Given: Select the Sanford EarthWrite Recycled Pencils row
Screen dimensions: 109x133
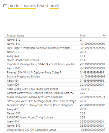Looking at the screenshot, I should 55,93.
